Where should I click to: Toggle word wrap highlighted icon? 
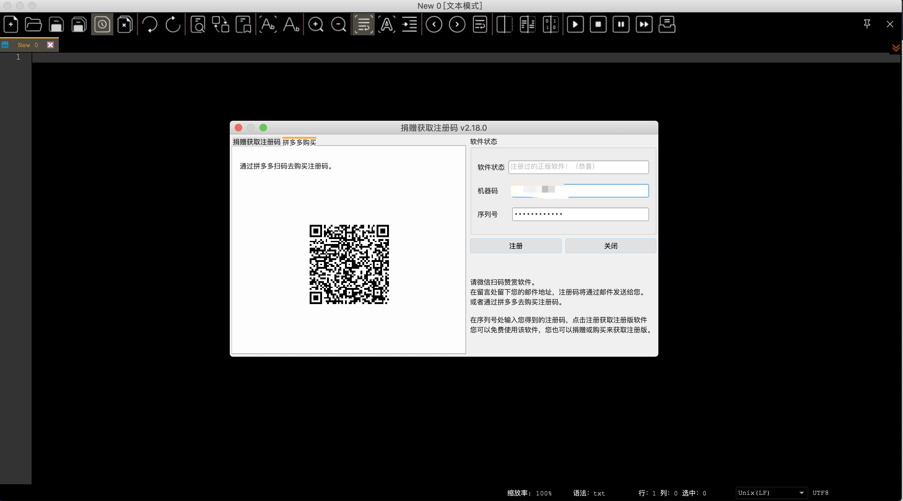click(x=364, y=24)
